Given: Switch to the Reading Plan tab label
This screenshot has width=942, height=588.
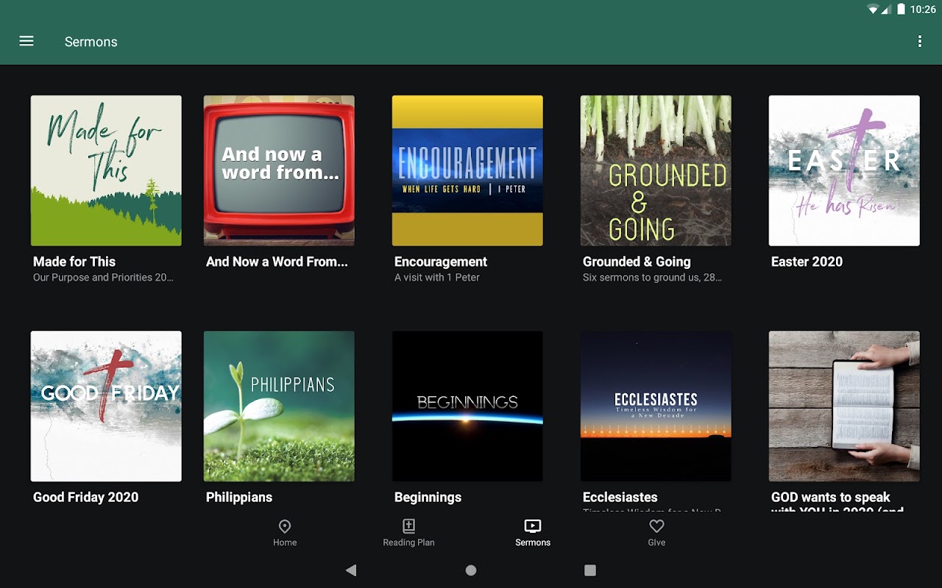Looking at the screenshot, I should pyautogui.click(x=408, y=542).
